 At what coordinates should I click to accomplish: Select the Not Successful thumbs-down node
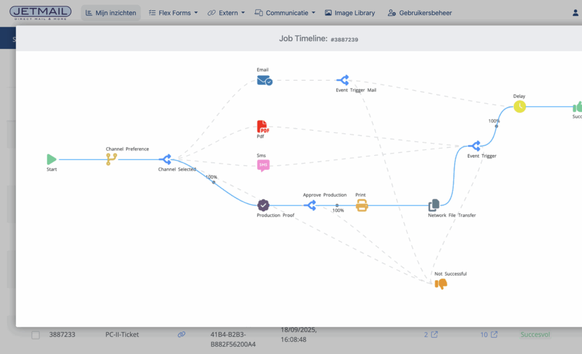(440, 284)
